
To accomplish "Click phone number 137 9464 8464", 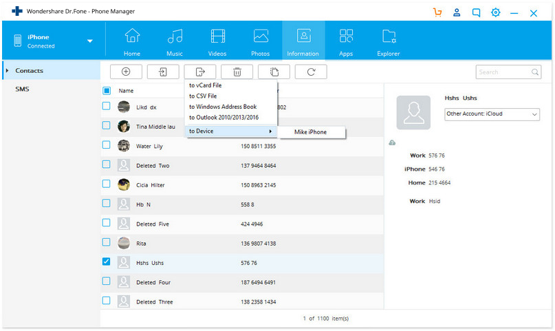I will [259, 166].
